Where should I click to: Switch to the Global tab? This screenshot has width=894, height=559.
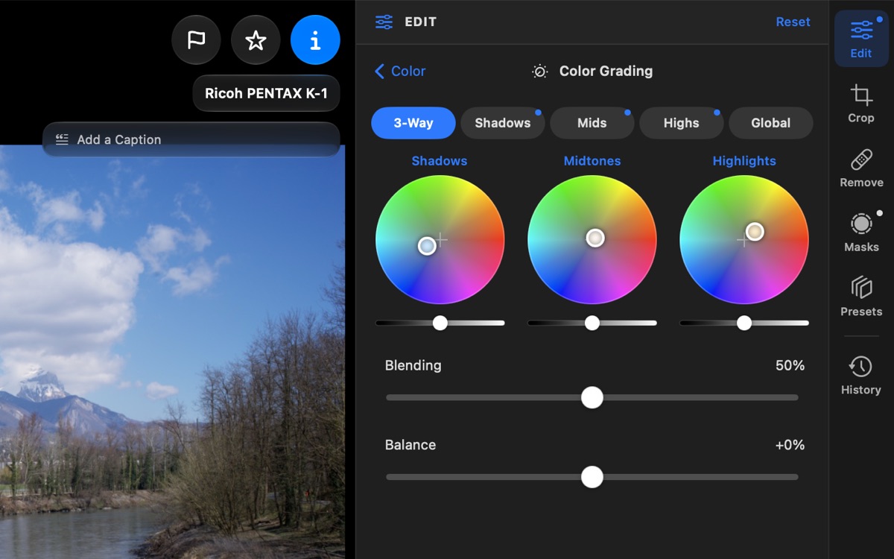pyautogui.click(x=771, y=123)
